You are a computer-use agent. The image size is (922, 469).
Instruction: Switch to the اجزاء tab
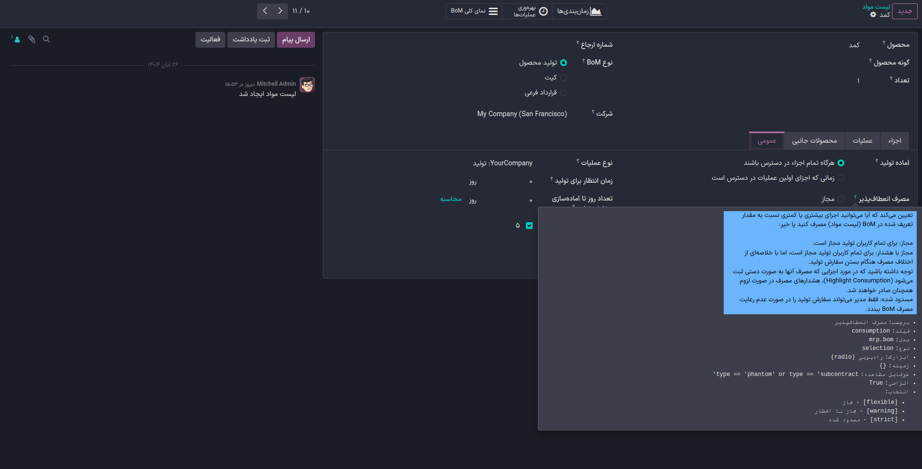(x=894, y=141)
